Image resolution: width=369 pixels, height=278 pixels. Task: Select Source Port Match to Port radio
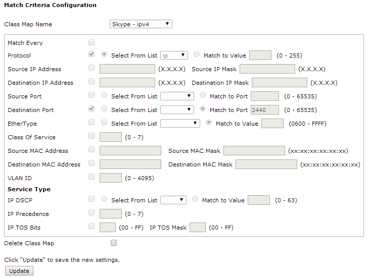point(203,95)
